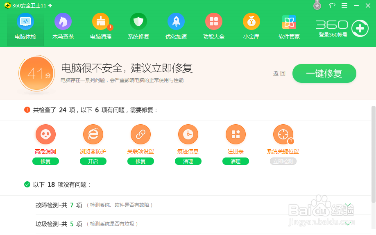Open the 功能大全 features tab
The width and height of the screenshot is (376, 235).
214,27
